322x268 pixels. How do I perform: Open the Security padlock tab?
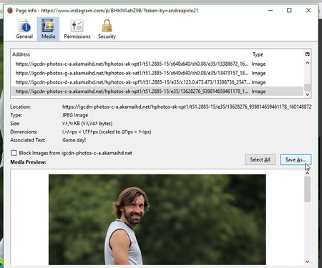coord(107,29)
